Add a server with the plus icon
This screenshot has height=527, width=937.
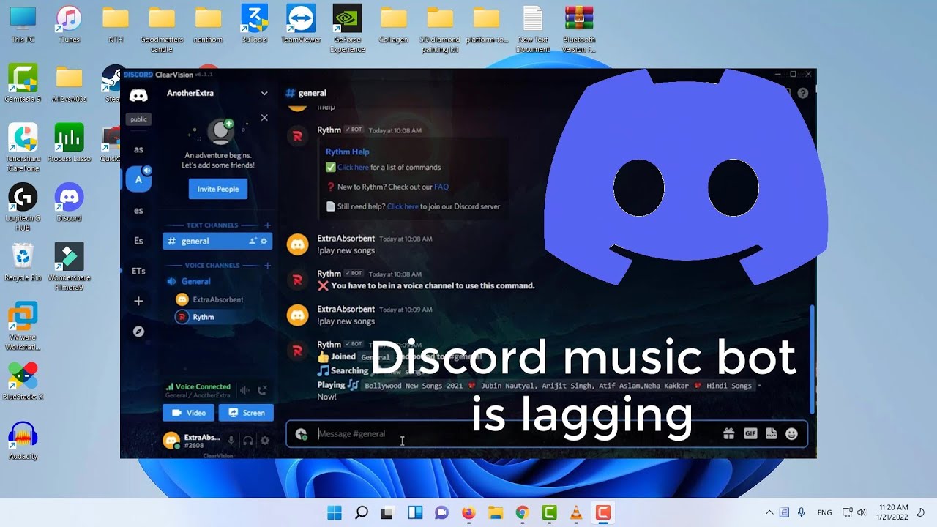[138, 301]
